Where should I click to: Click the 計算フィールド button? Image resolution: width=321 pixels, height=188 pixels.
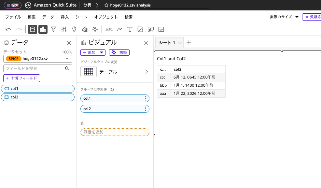coord(21,78)
